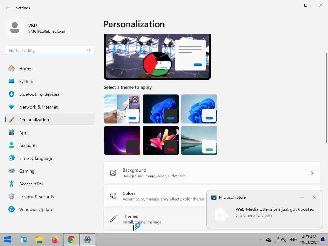
Task: Click the Time & language globe icon
Action: click(12, 158)
